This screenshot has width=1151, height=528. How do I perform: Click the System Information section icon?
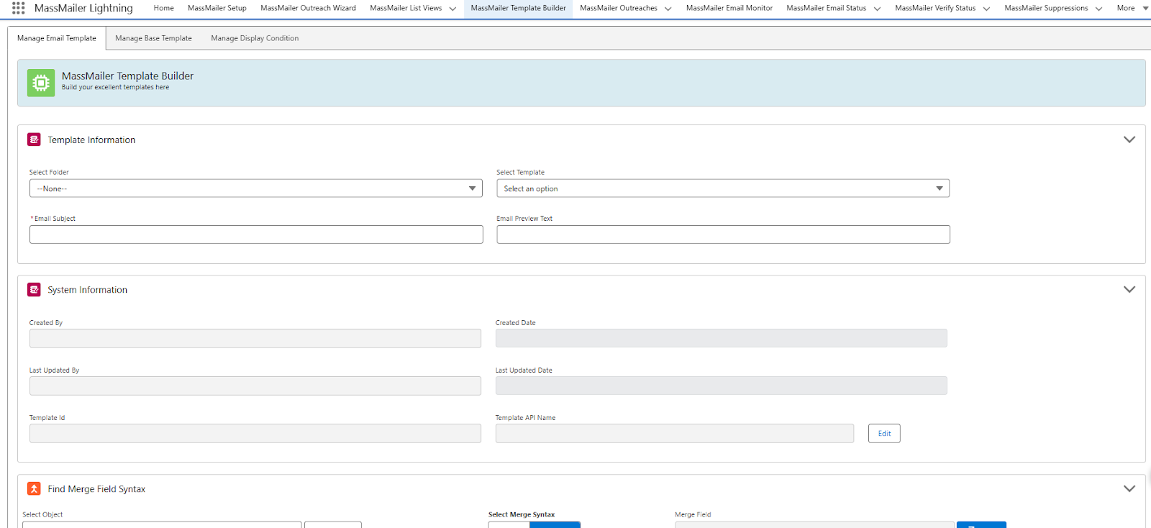(34, 289)
